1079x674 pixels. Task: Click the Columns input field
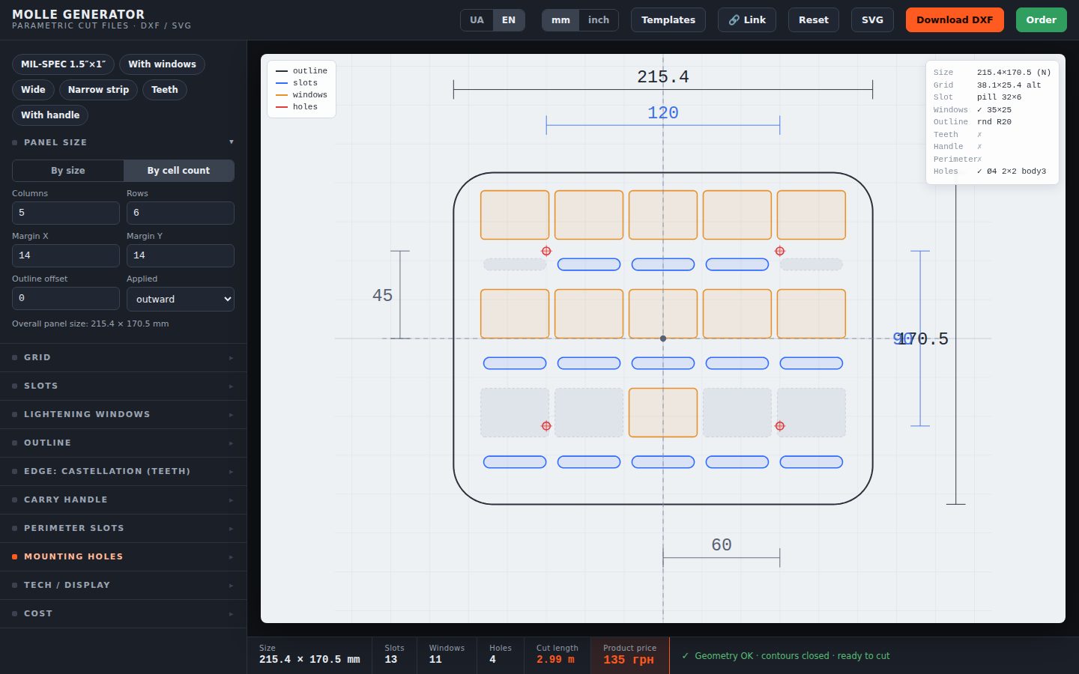[66, 213]
